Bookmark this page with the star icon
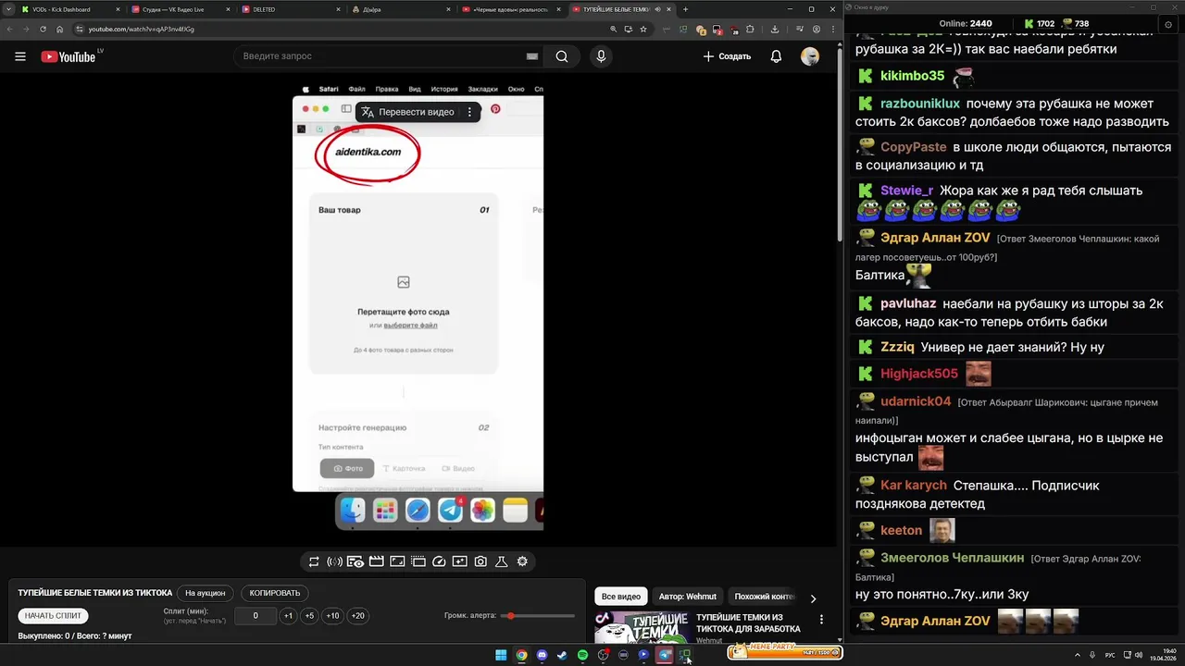The image size is (1185, 666). [643, 29]
